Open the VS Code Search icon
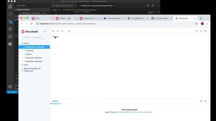Viewport: 216px width, 121px height. pos(10,14)
